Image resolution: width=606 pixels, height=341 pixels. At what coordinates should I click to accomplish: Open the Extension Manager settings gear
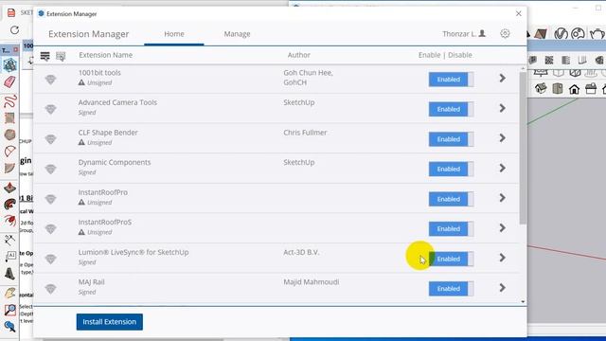[505, 34]
